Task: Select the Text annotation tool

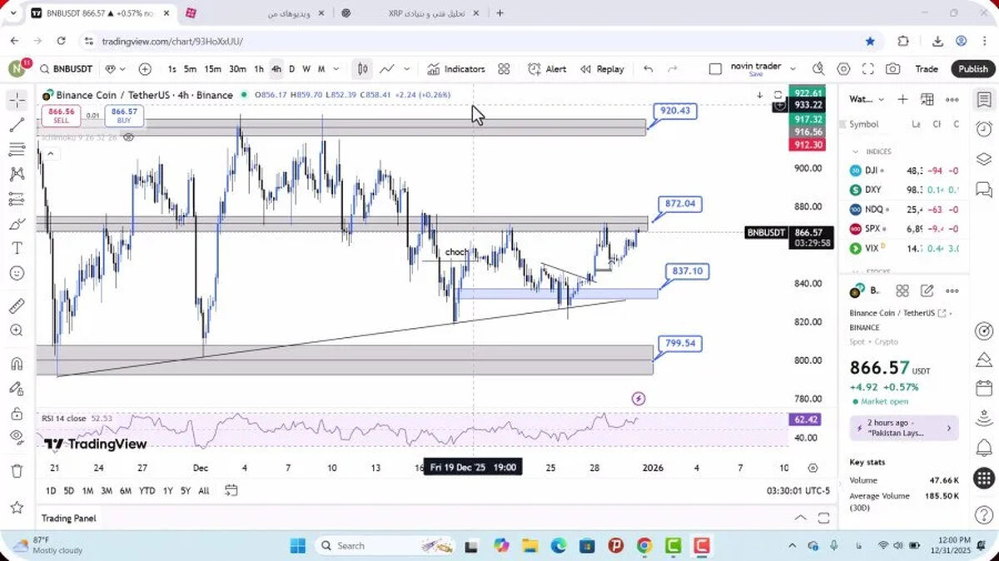Action: click(17, 248)
